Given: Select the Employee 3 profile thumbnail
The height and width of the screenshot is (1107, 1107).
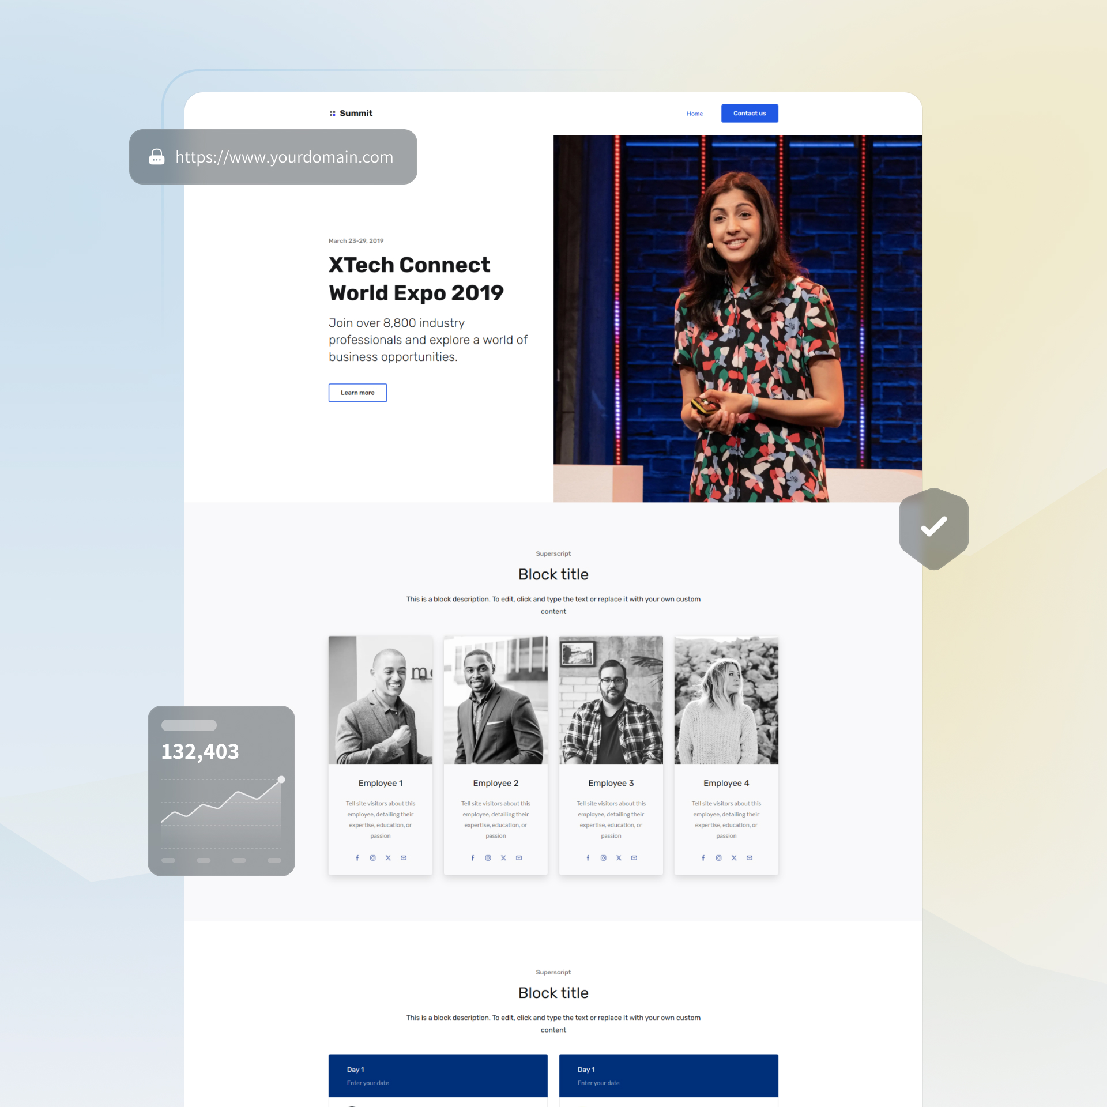Looking at the screenshot, I should tap(610, 699).
